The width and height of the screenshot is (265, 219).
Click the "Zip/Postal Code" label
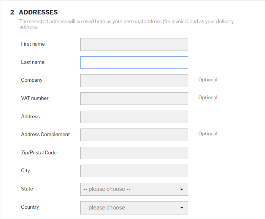(x=39, y=153)
